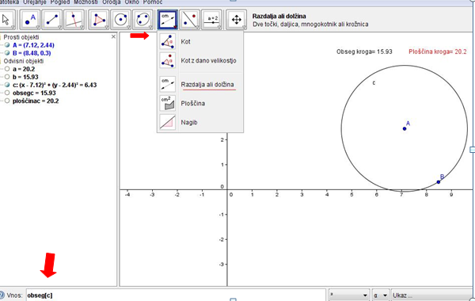Click the Obseg kroga= 15.93 text
Viewport: 475px width, 301px height.
coord(364,51)
